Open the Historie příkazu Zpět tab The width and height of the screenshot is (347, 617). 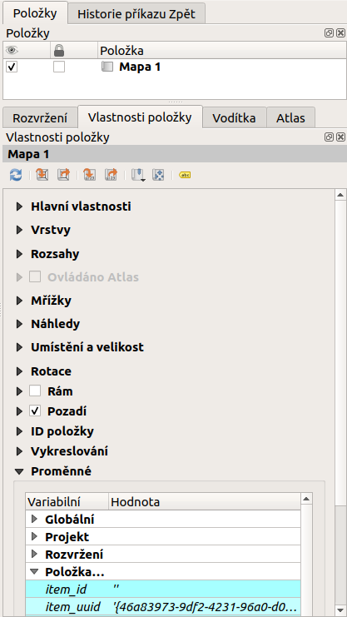136,14
